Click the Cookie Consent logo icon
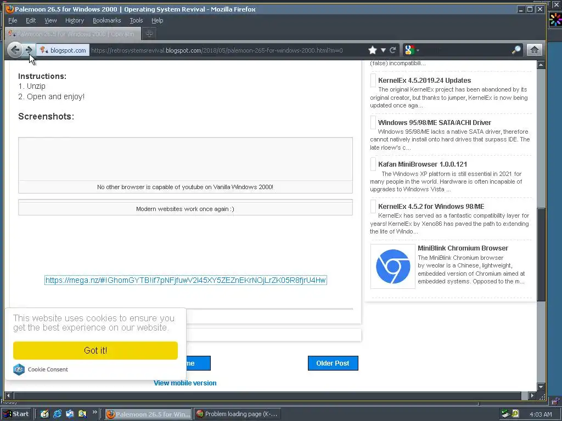Screen dimensions: 562x421 pyautogui.click(x=19, y=369)
